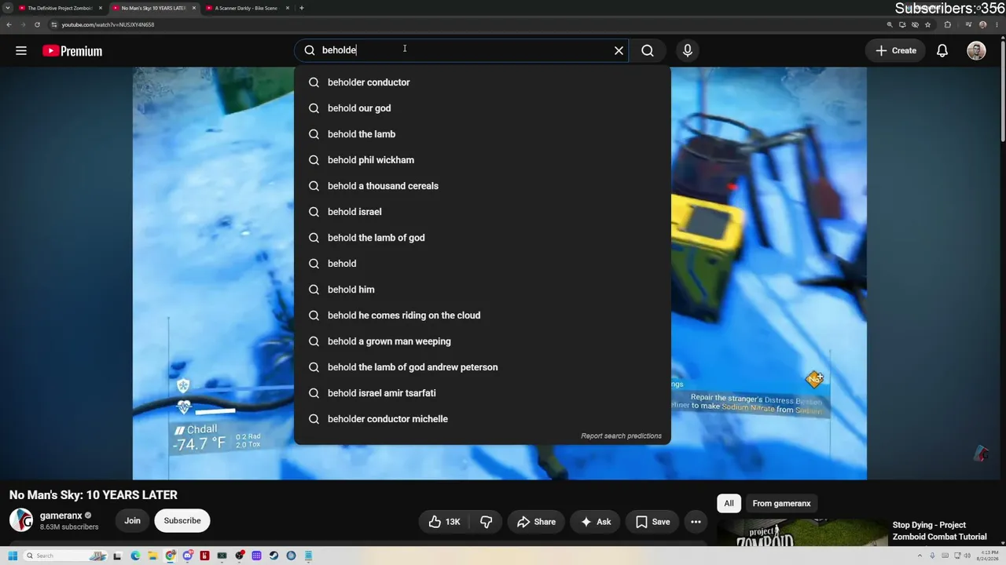This screenshot has width=1006, height=565.
Task: Open the notifications bell
Action: tap(942, 50)
